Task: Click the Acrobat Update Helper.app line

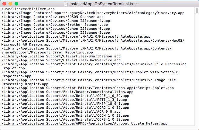Action: point(84,123)
